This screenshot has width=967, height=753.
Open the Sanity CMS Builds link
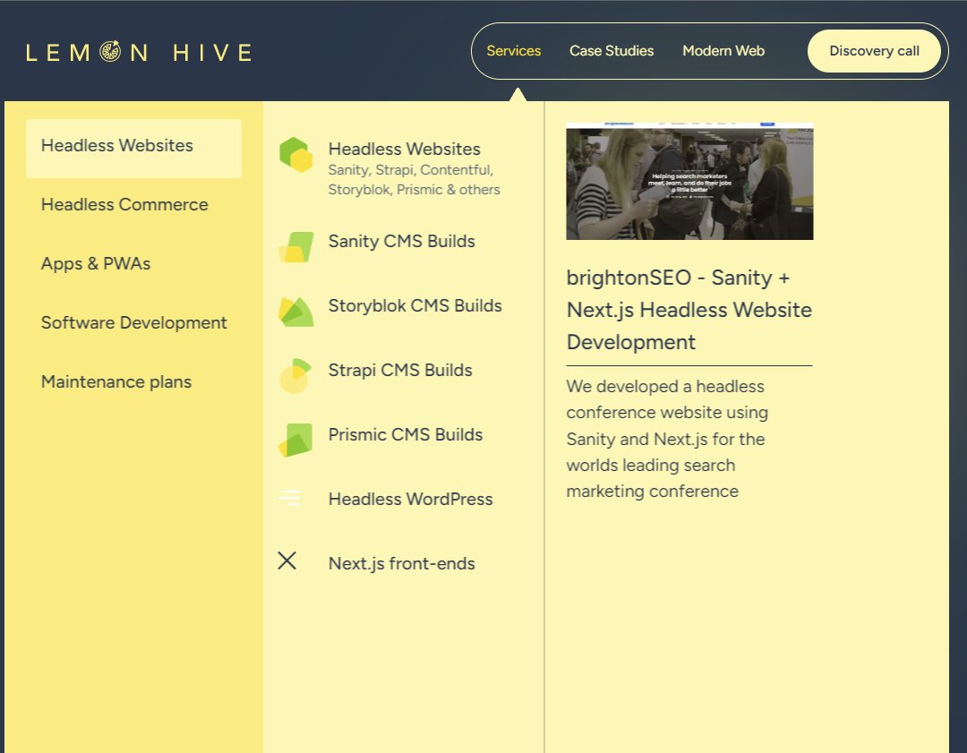(x=401, y=241)
